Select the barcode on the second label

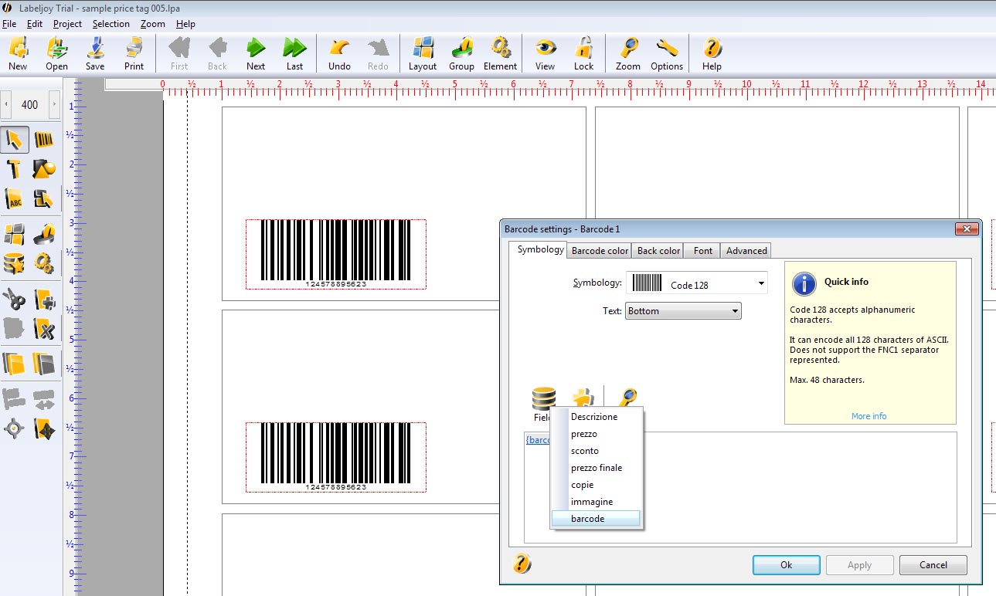click(x=335, y=457)
